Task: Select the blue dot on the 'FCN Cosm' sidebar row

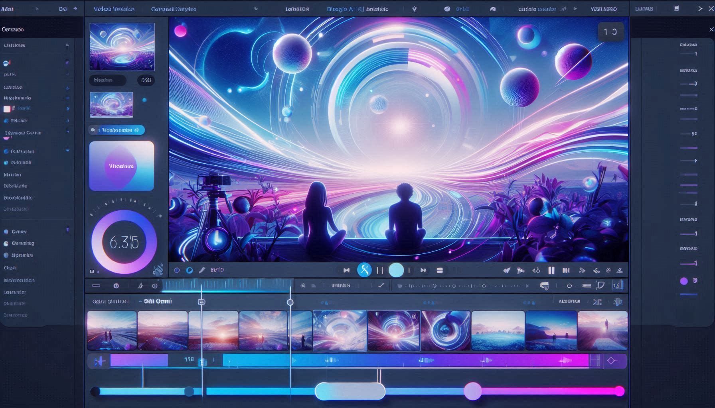Action: tap(6, 151)
